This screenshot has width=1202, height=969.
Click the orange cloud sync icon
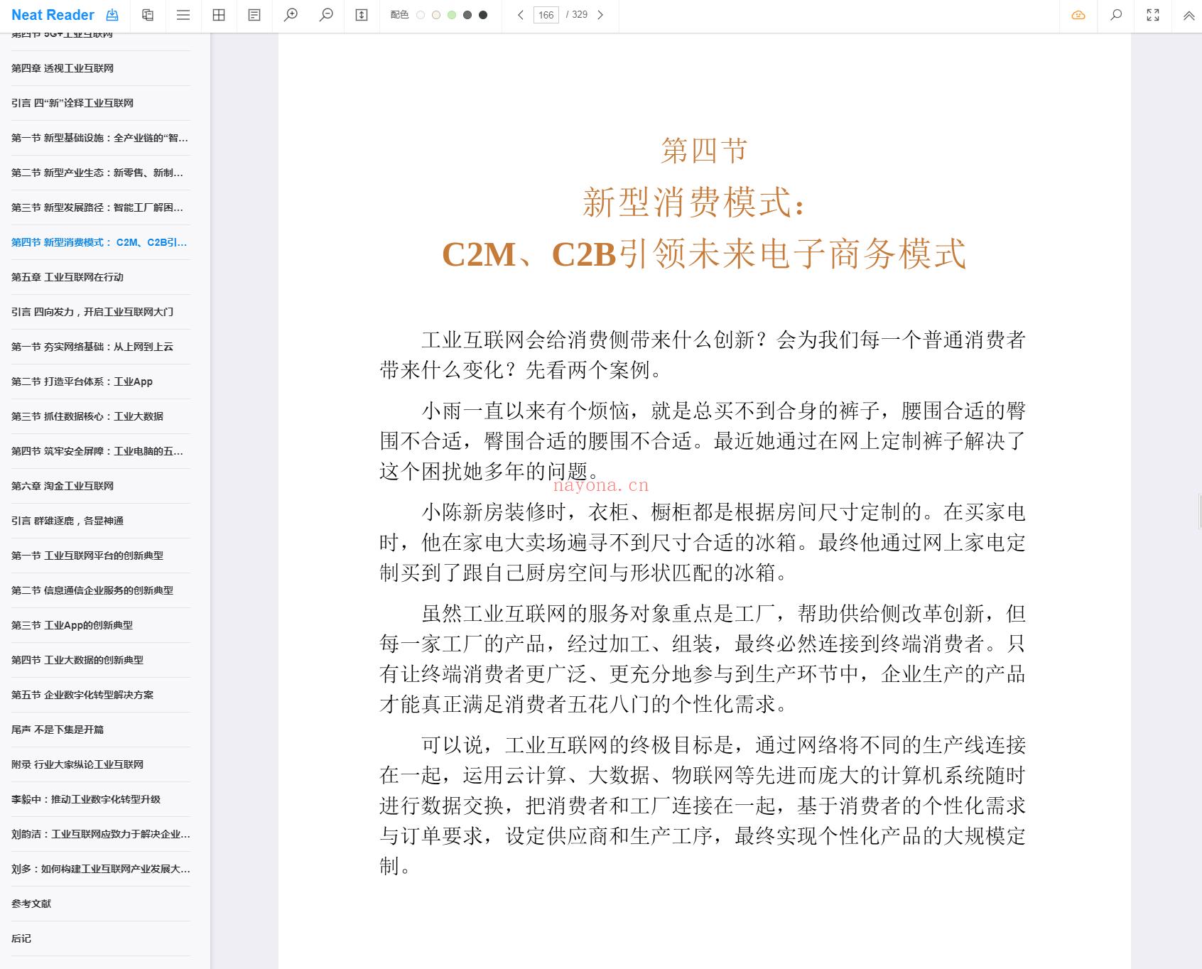1078,15
